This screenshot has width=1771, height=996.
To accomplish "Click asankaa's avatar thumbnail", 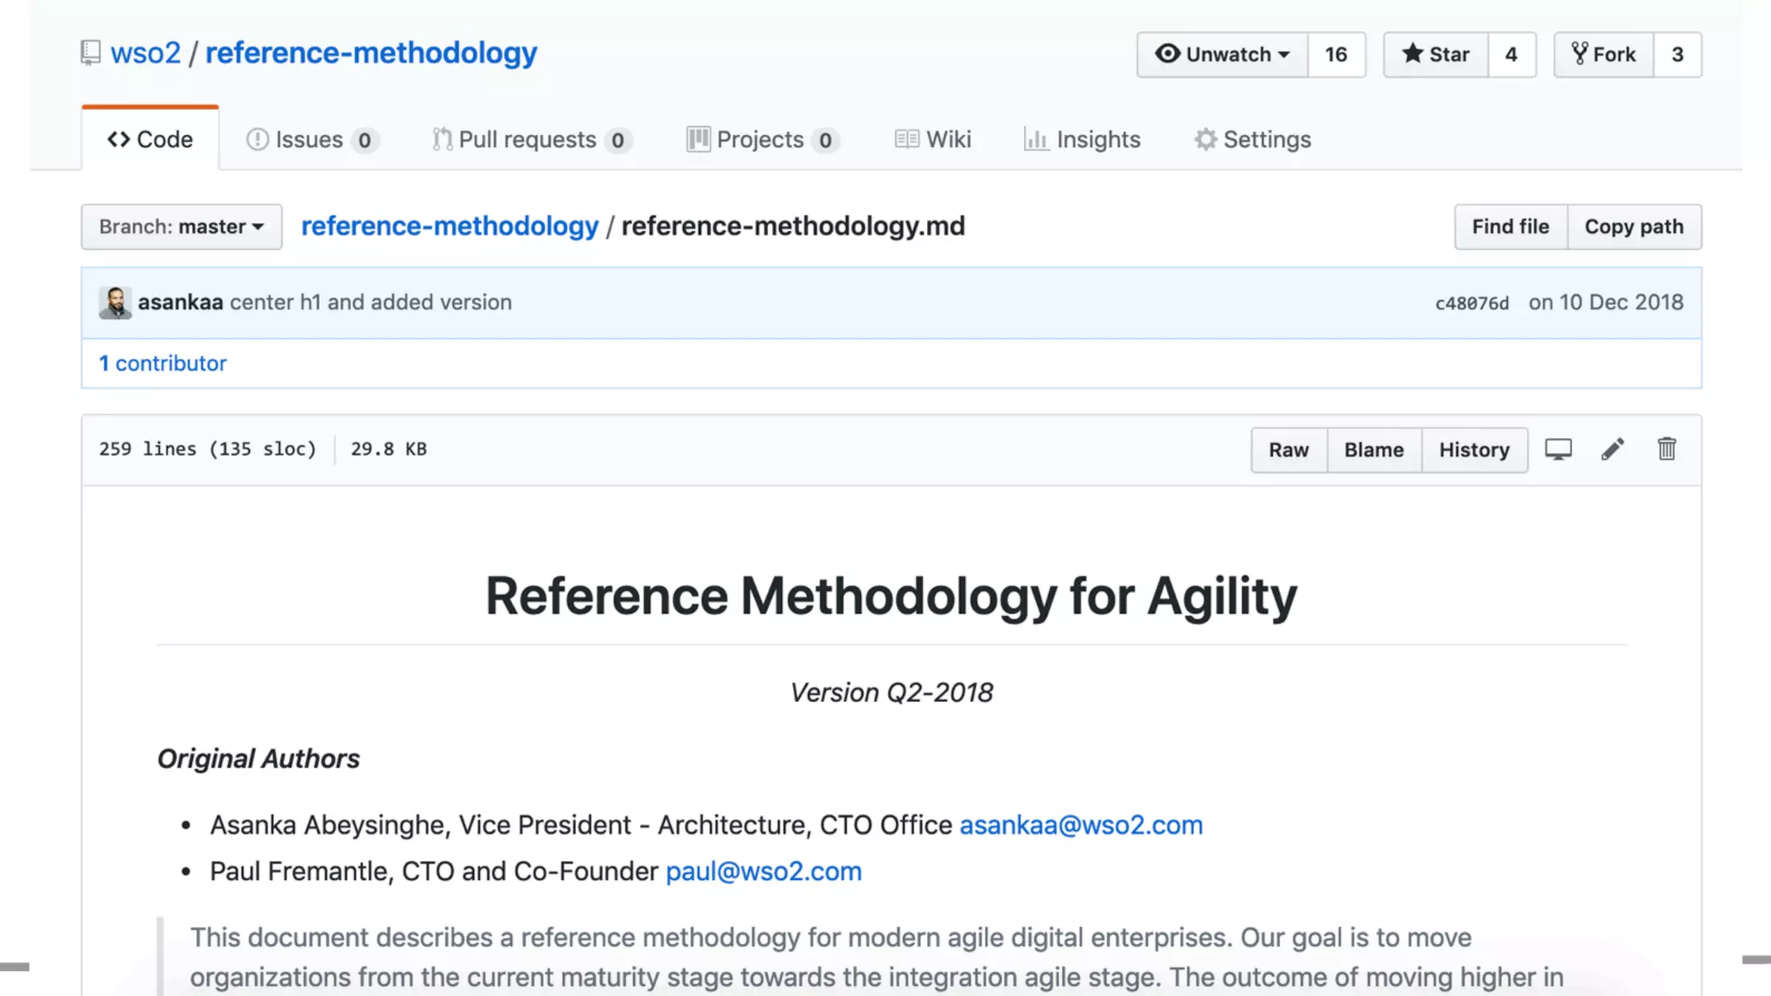I will tap(115, 303).
